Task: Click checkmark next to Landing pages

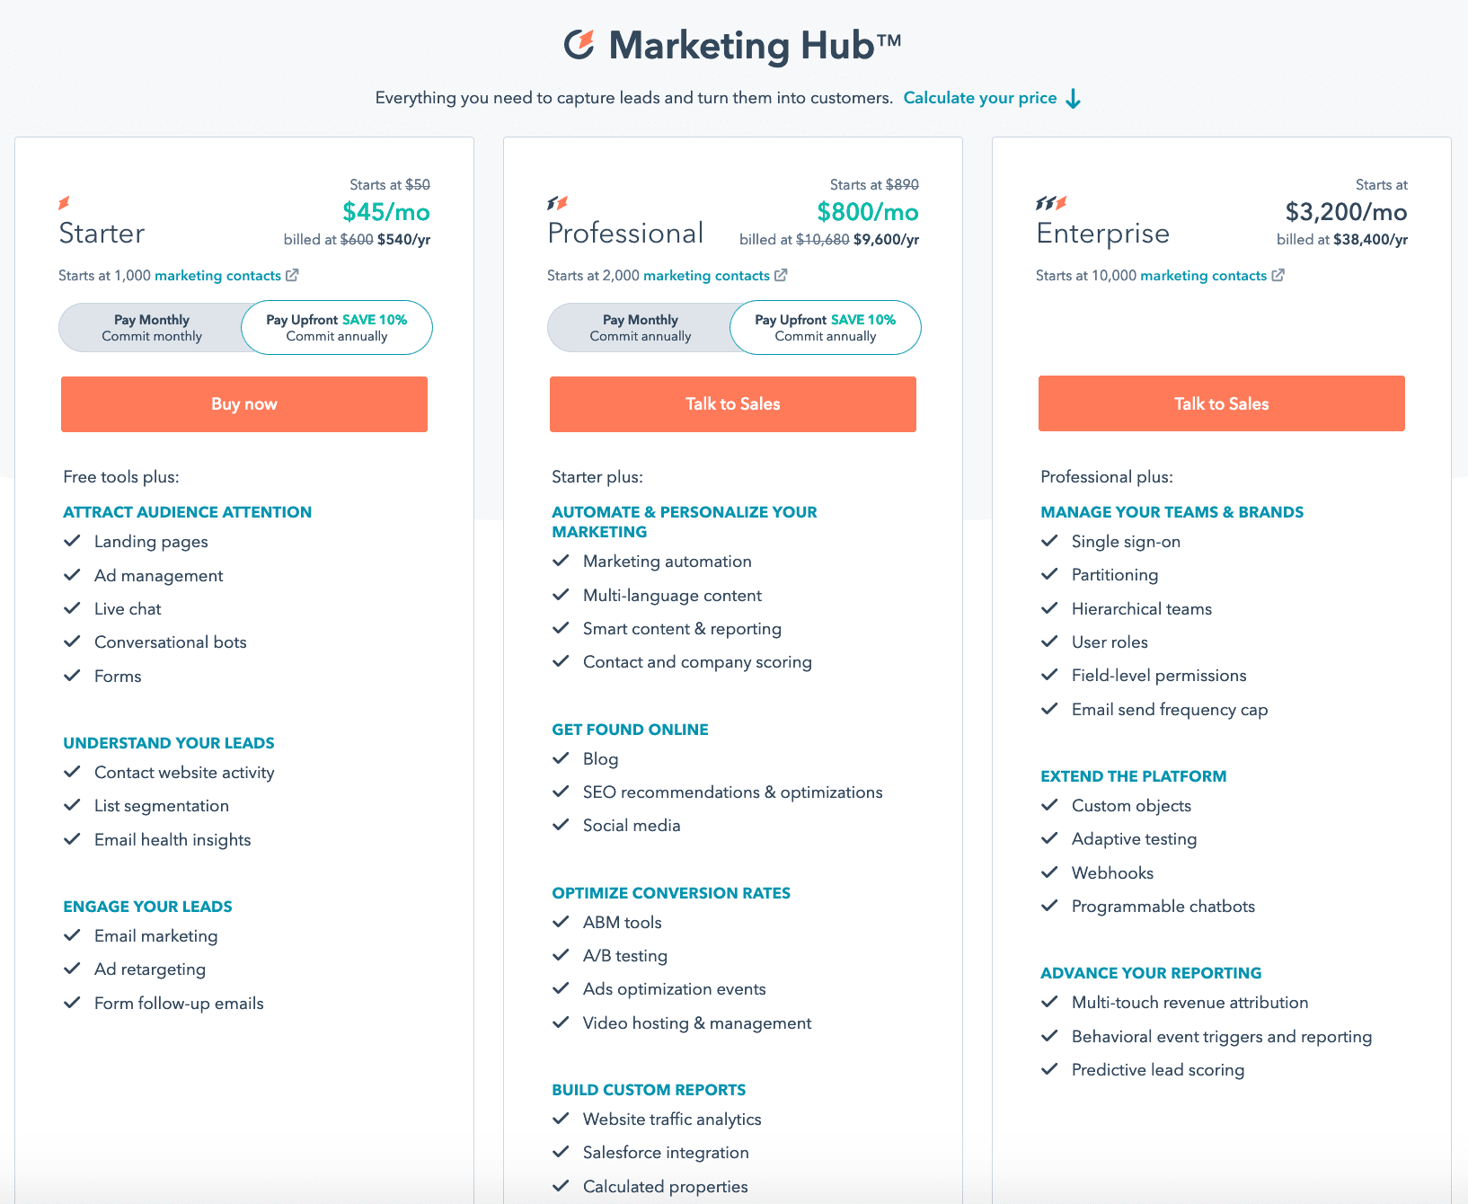Action: pos(72,541)
